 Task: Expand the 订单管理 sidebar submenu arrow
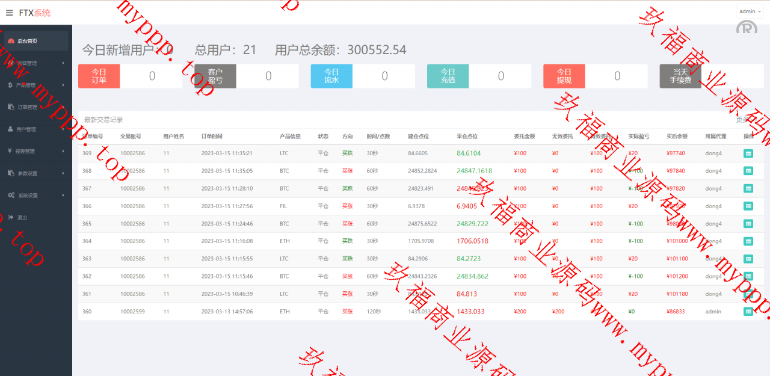coord(63,107)
